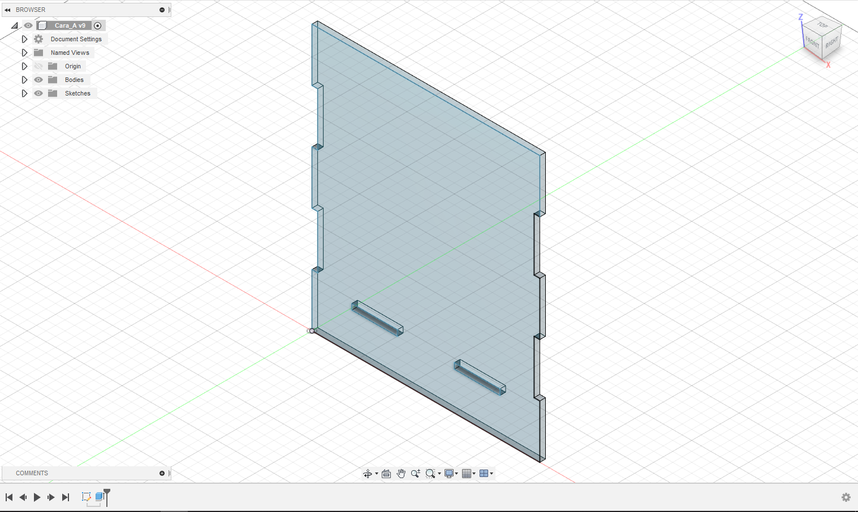The width and height of the screenshot is (858, 512).
Task: Select the Pan hand tool
Action: (x=401, y=474)
